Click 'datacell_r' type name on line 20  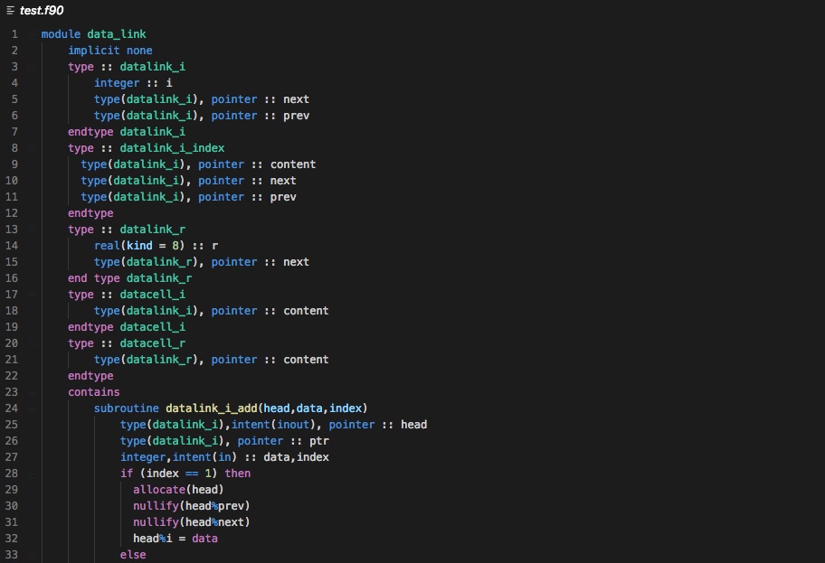click(x=153, y=343)
